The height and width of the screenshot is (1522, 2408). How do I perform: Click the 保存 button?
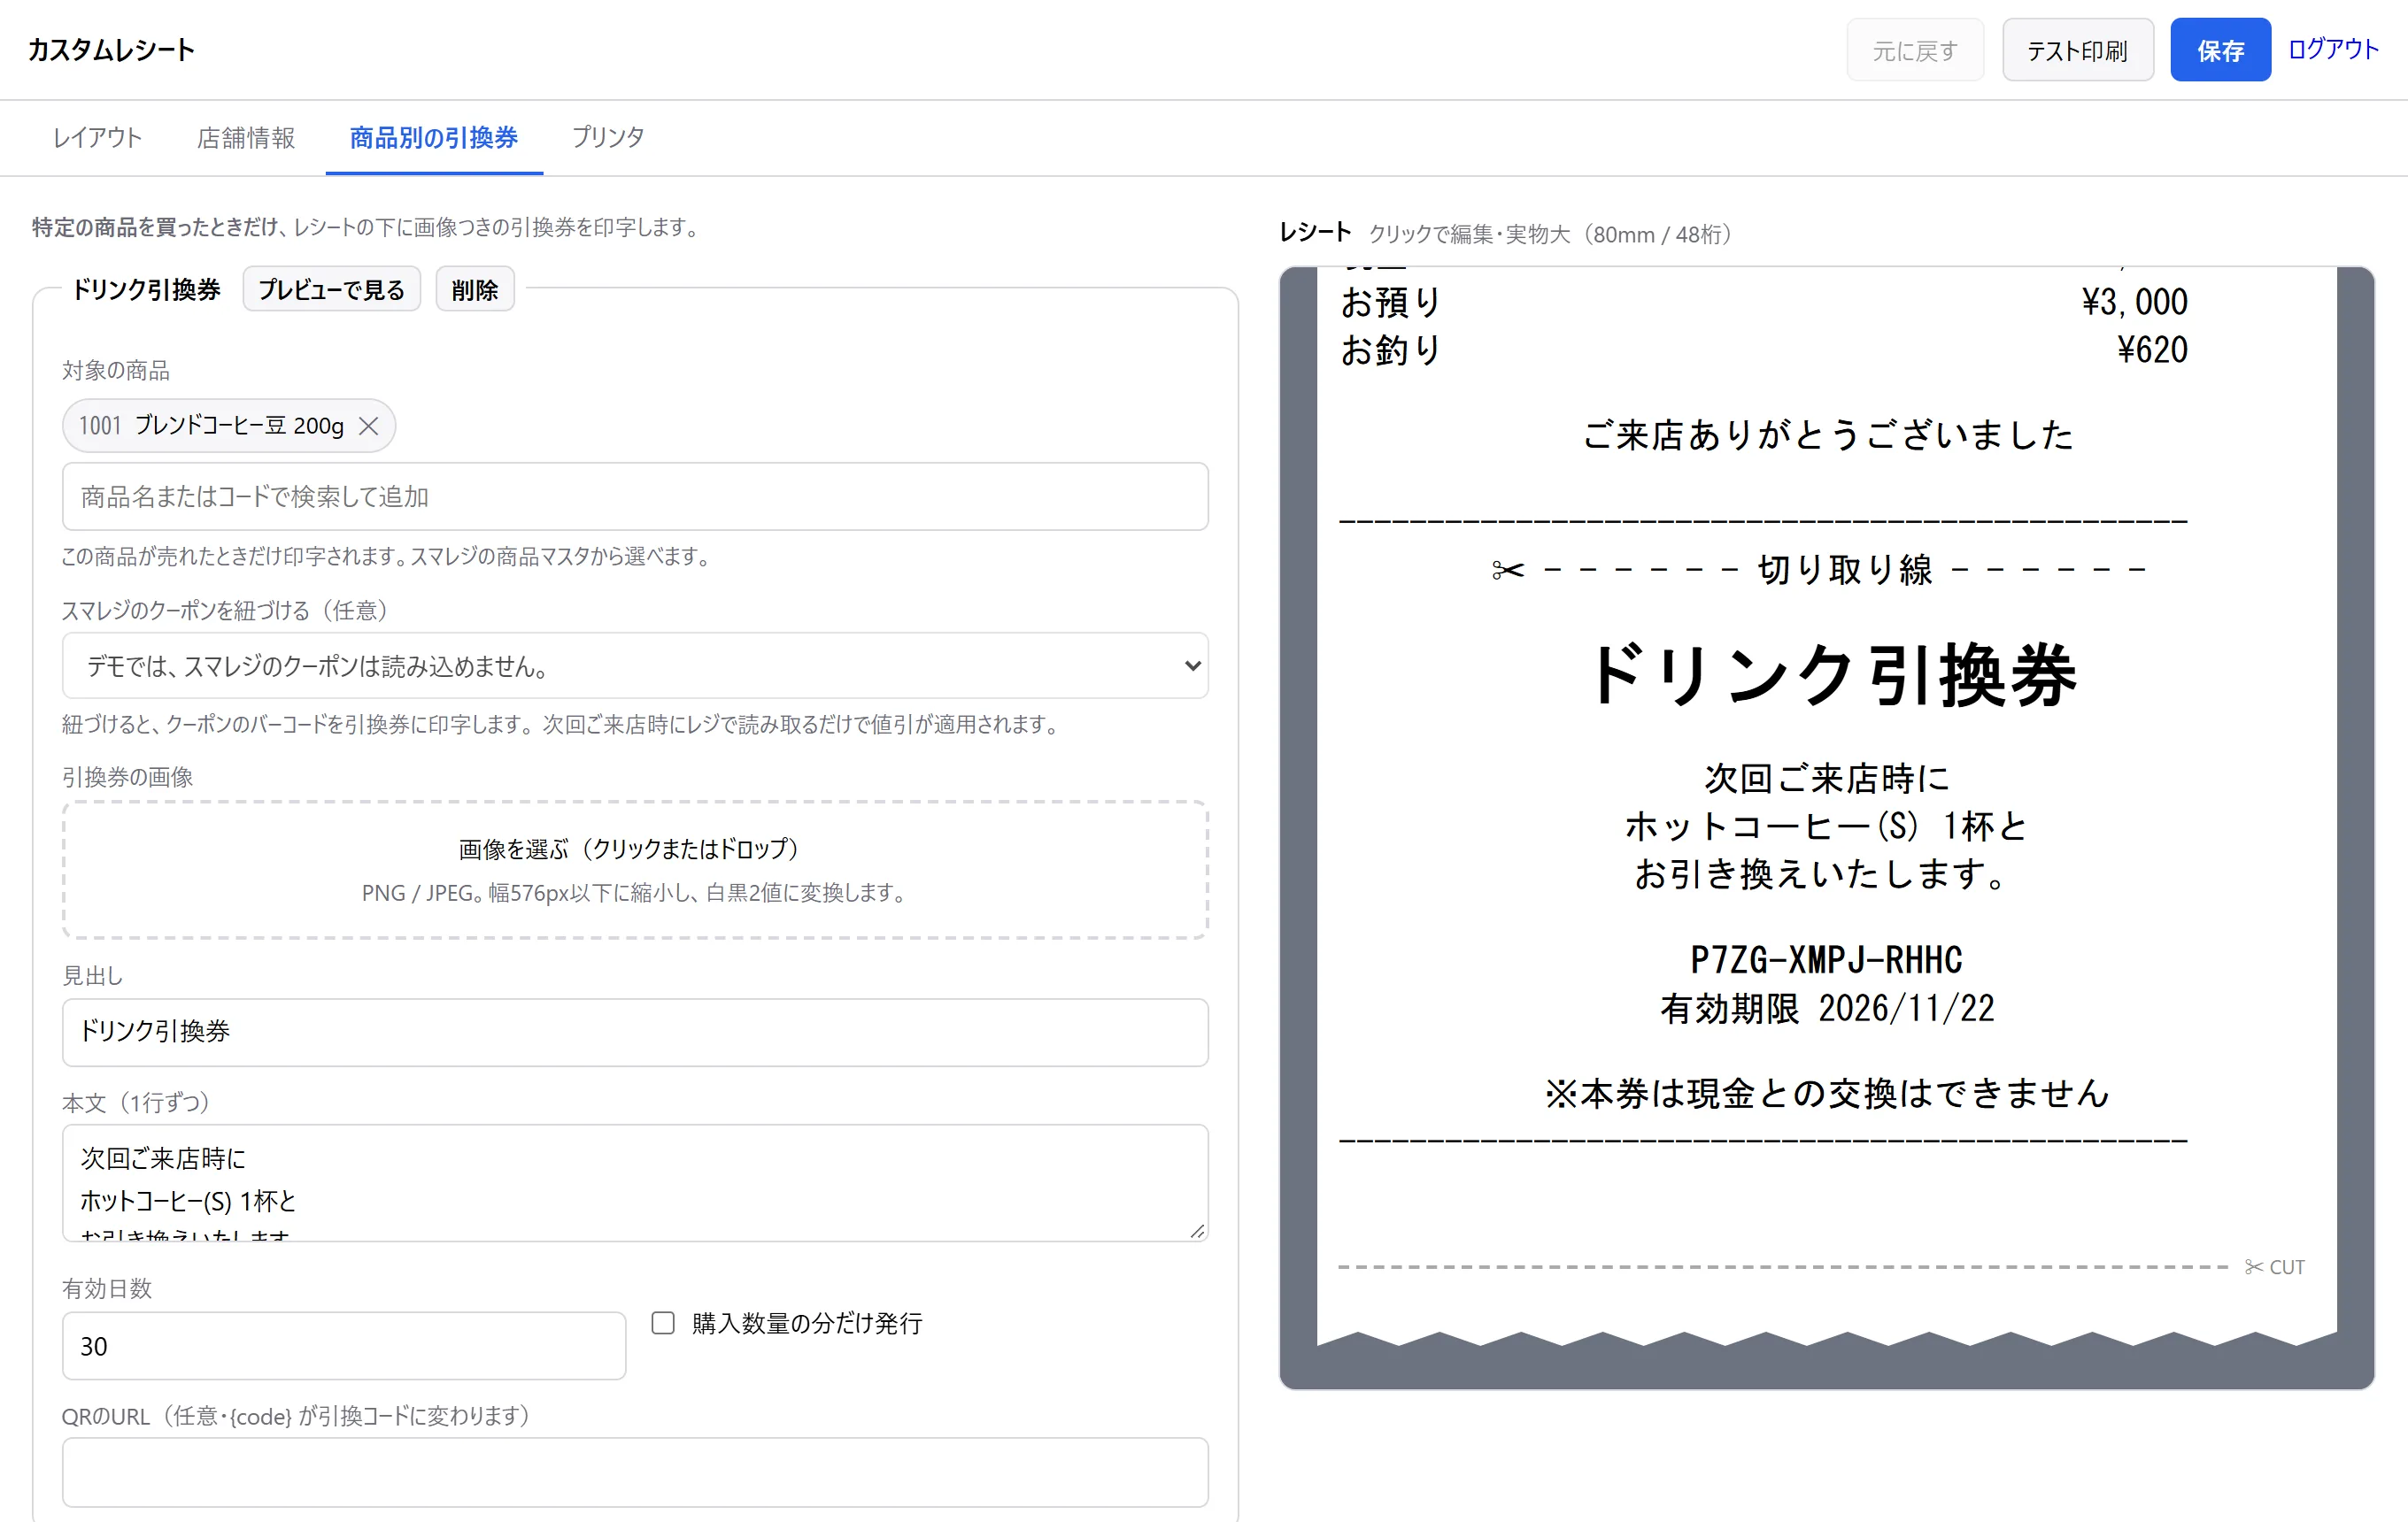(x=2220, y=50)
